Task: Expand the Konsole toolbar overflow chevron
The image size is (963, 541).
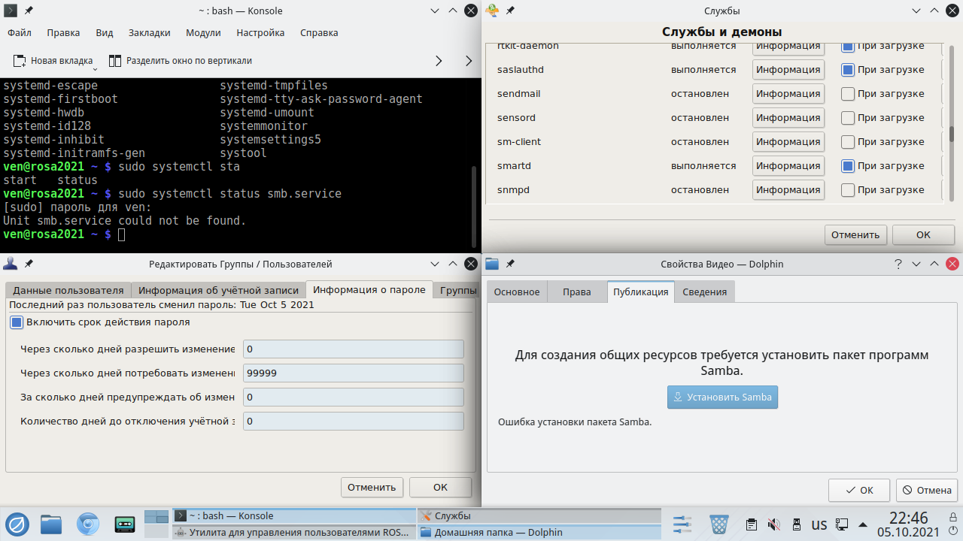Action: coord(439,61)
